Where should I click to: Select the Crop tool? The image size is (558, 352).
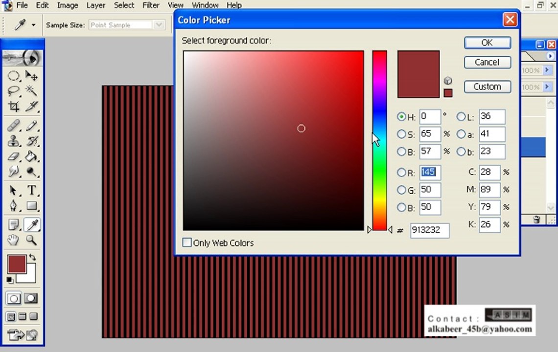click(x=14, y=106)
